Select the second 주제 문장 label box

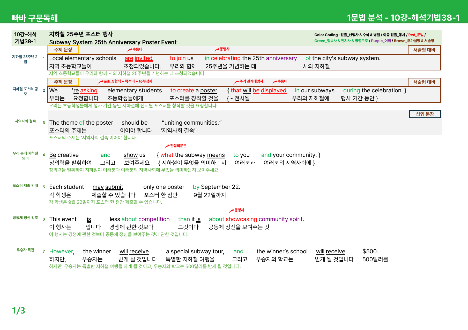63,82
